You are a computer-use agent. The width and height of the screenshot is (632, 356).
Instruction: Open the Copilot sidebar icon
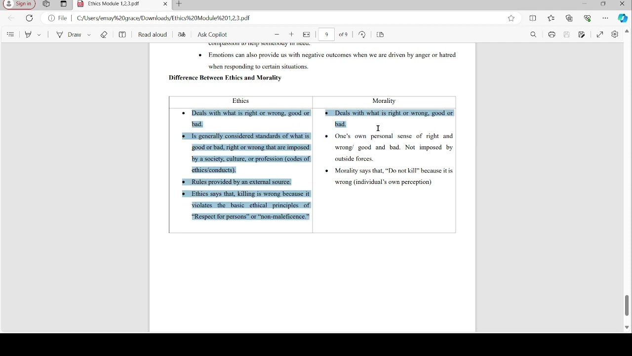click(x=623, y=18)
